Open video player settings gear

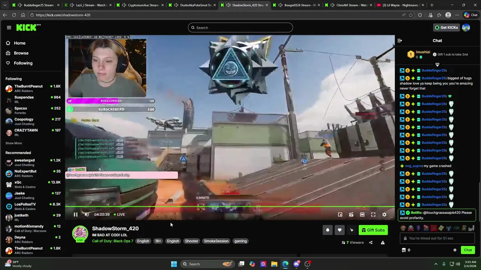(x=384, y=214)
